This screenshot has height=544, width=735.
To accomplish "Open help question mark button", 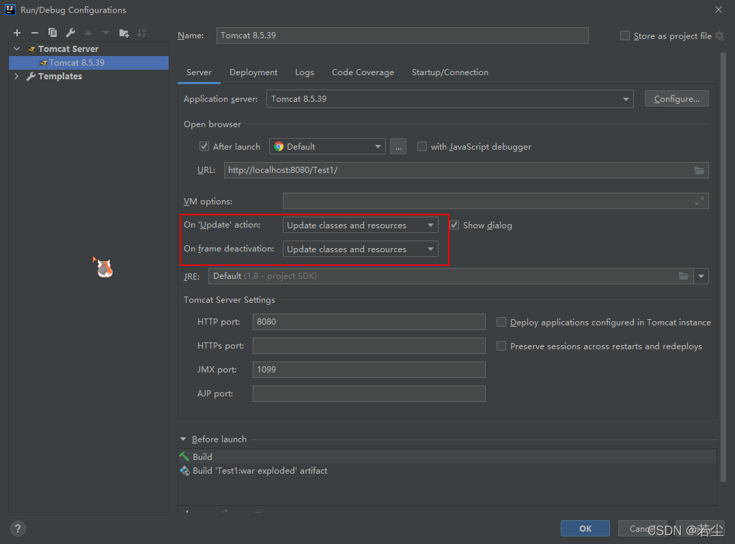I will coord(18,528).
